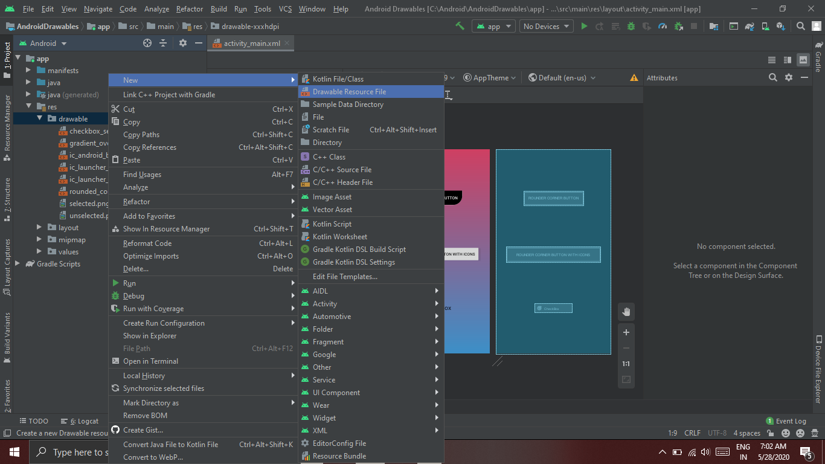Image resolution: width=825 pixels, height=464 pixels.
Task: Profile the app with the speedometer icon
Action: [x=662, y=26]
